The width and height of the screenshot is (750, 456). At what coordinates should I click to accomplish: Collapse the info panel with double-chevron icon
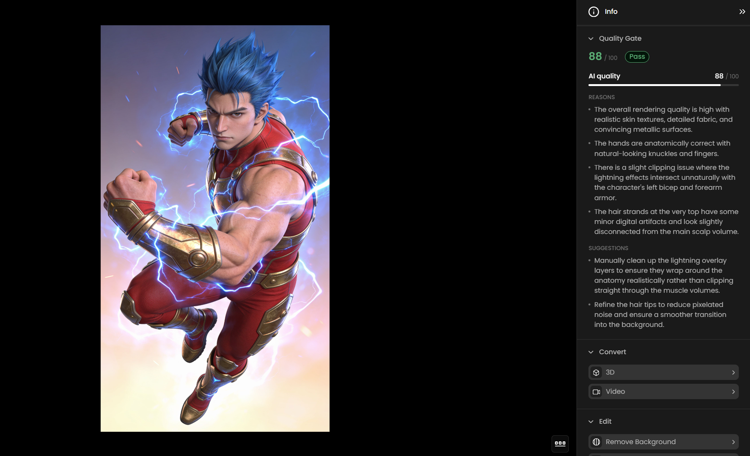pyautogui.click(x=742, y=12)
